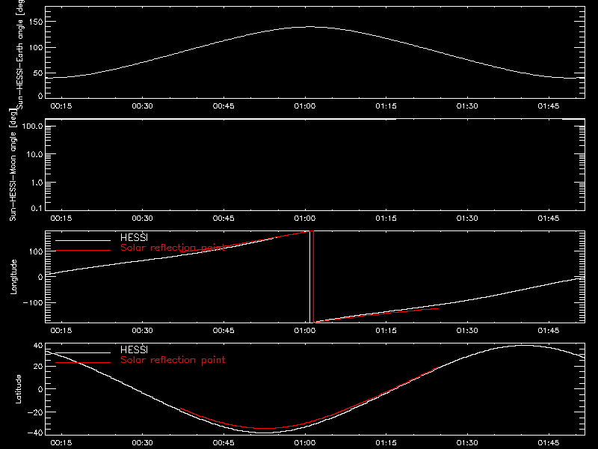Viewport: 598px width, 449px height.
Task: Click 00:45 label of Moon angle plot
Action: click(224, 218)
